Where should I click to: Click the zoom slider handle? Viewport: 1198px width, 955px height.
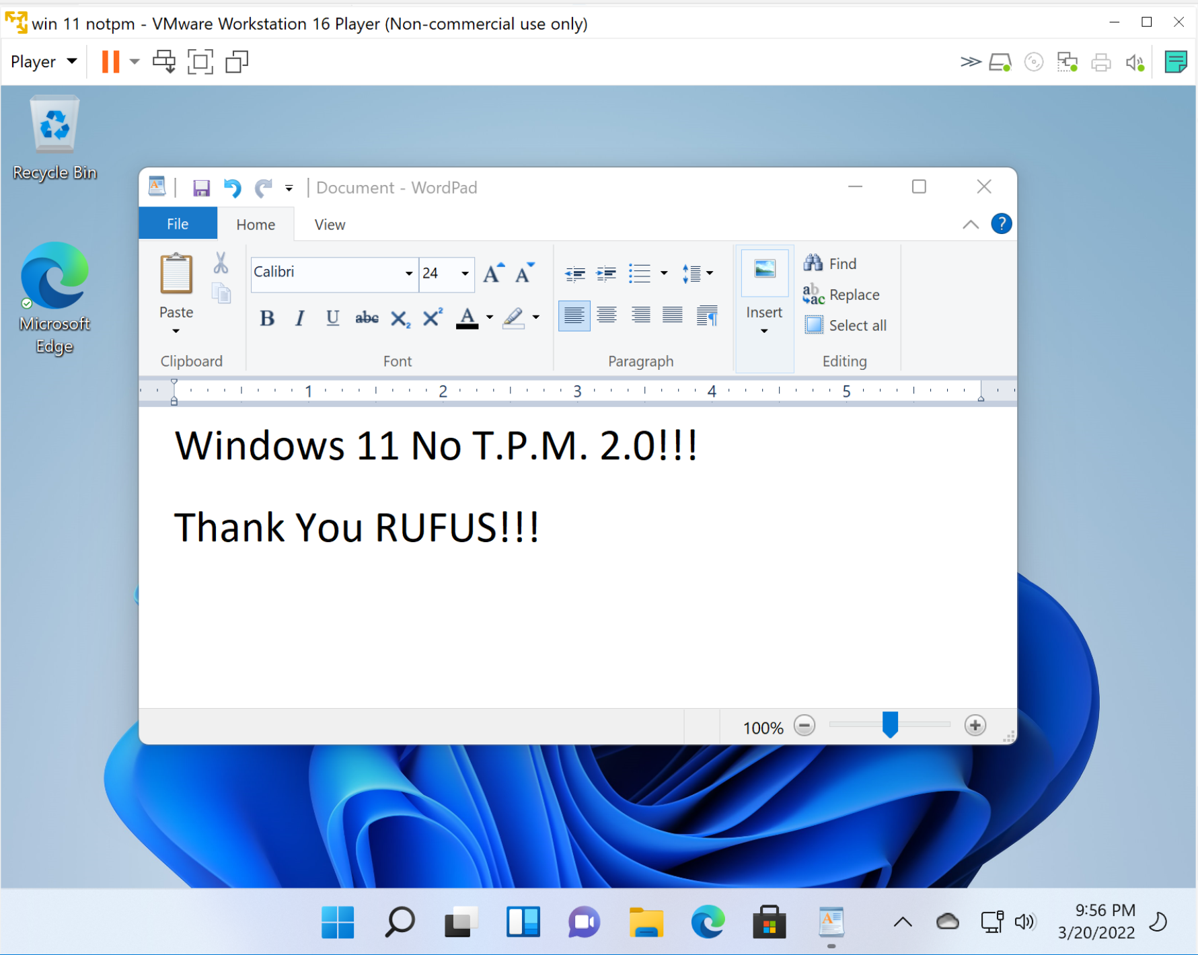click(890, 725)
